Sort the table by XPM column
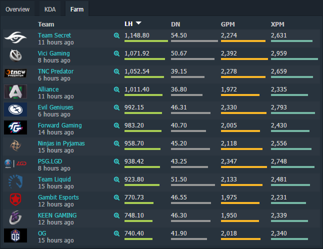This screenshot has height=249, width=323. (x=278, y=23)
